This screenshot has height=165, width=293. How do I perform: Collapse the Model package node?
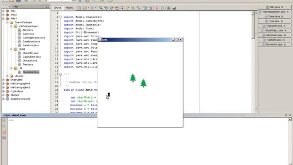coord(11,49)
